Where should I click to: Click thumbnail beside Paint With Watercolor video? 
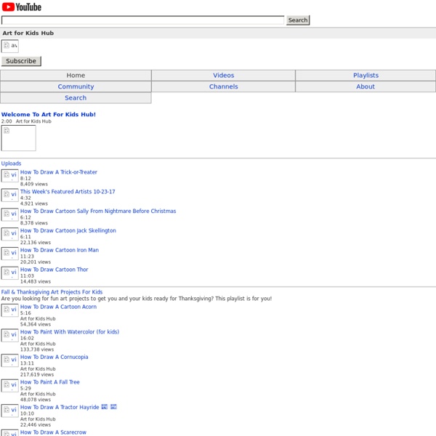point(9,335)
